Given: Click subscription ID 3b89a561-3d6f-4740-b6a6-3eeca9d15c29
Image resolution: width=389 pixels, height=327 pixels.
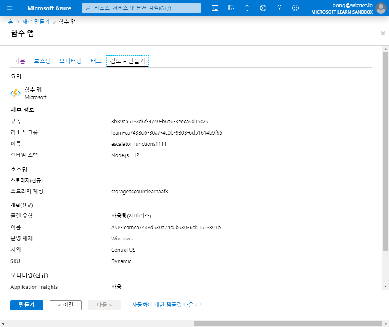Looking at the screenshot, I should pos(160,122).
